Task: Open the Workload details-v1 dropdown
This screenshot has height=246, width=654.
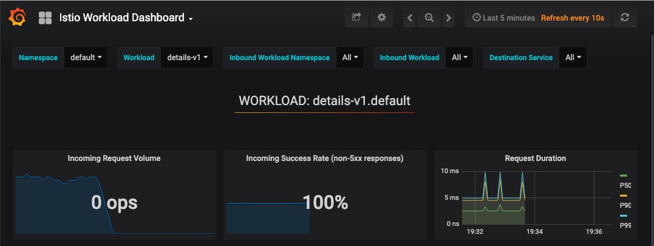Action: [187, 58]
